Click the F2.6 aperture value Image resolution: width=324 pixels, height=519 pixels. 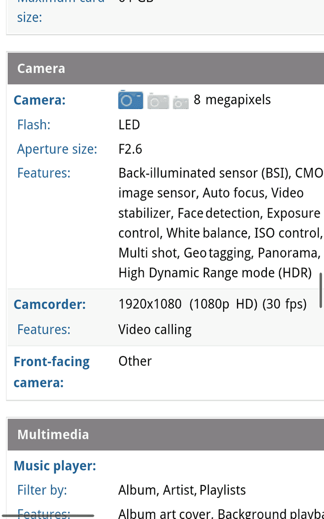[x=130, y=149]
